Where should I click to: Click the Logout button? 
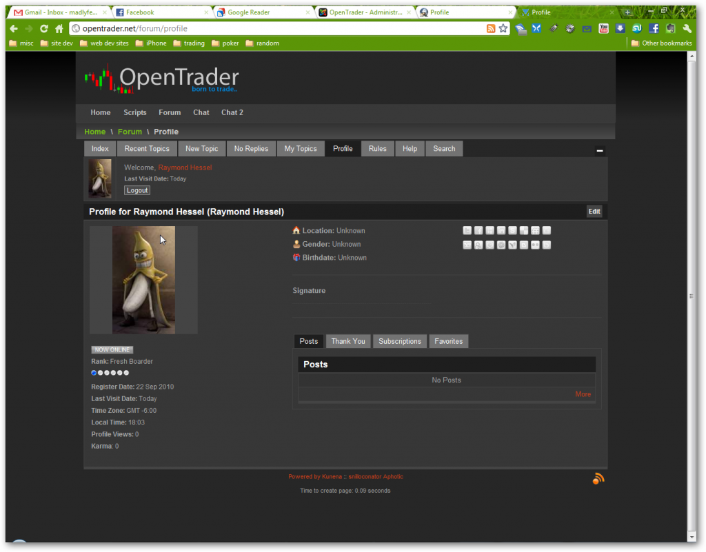coord(137,190)
